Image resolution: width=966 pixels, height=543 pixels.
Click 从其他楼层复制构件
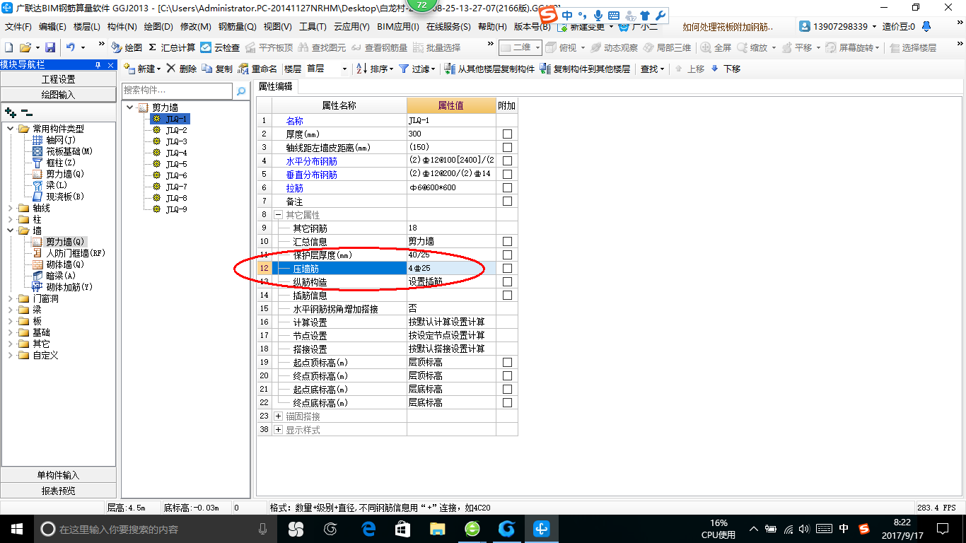coord(489,69)
